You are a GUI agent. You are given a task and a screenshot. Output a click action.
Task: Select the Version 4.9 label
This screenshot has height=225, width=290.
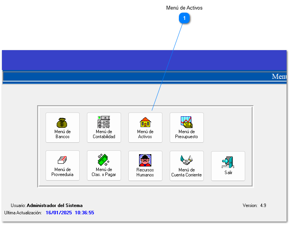[254, 205]
